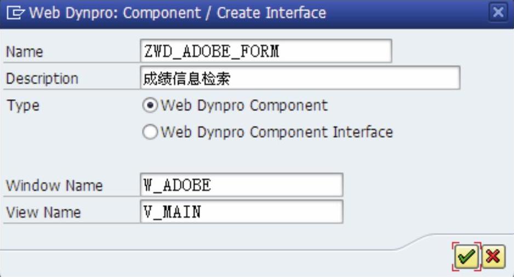Viewport: 514px width, 277px height.
Task: Click the Web Dynpro title bar text
Action: 178,13
